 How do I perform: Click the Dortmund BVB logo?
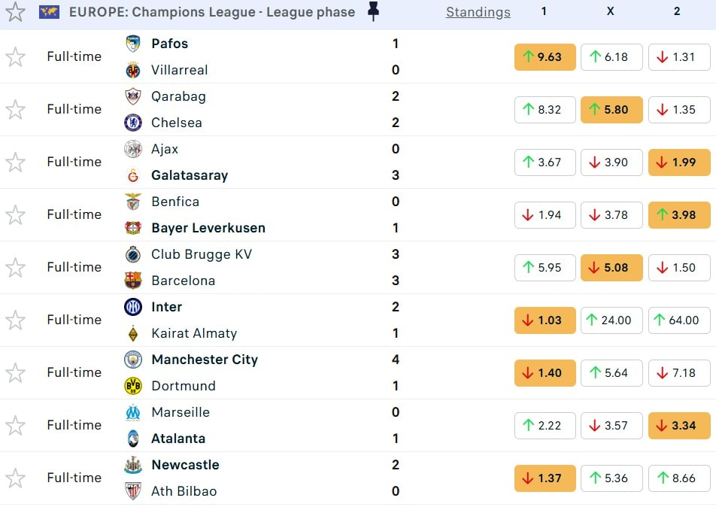point(133,386)
